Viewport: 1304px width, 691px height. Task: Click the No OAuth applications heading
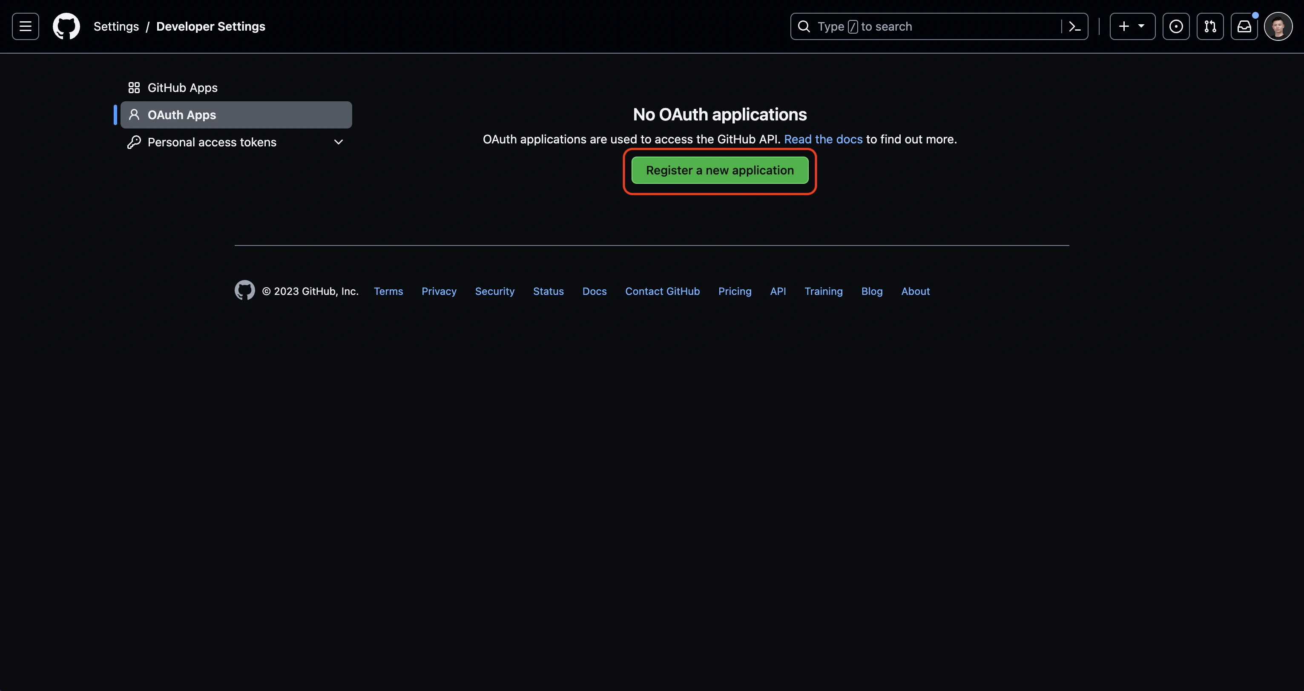(x=720, y=114)
